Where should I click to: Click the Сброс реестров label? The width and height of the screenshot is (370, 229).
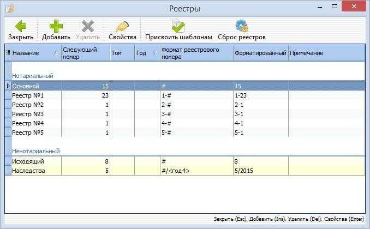pyautogui.click(x=242, y=37)
